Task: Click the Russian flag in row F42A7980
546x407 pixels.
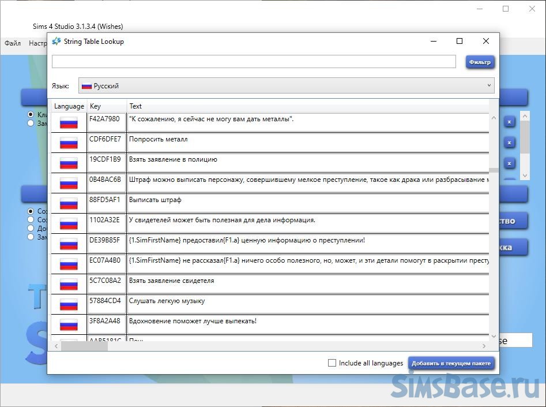Action: pos(69,123)
